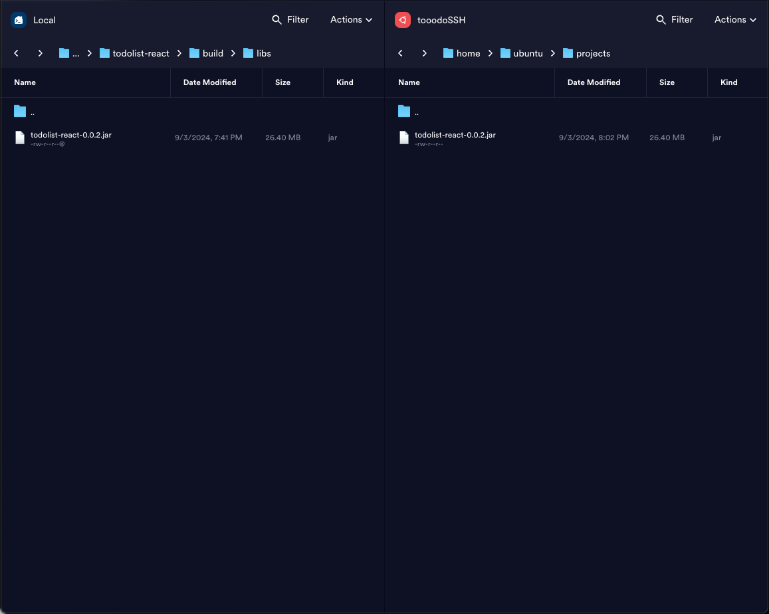Click the tooodoSSH Ubuntu host icon
This screenshot has height=614, width=769.
point(403,20)
